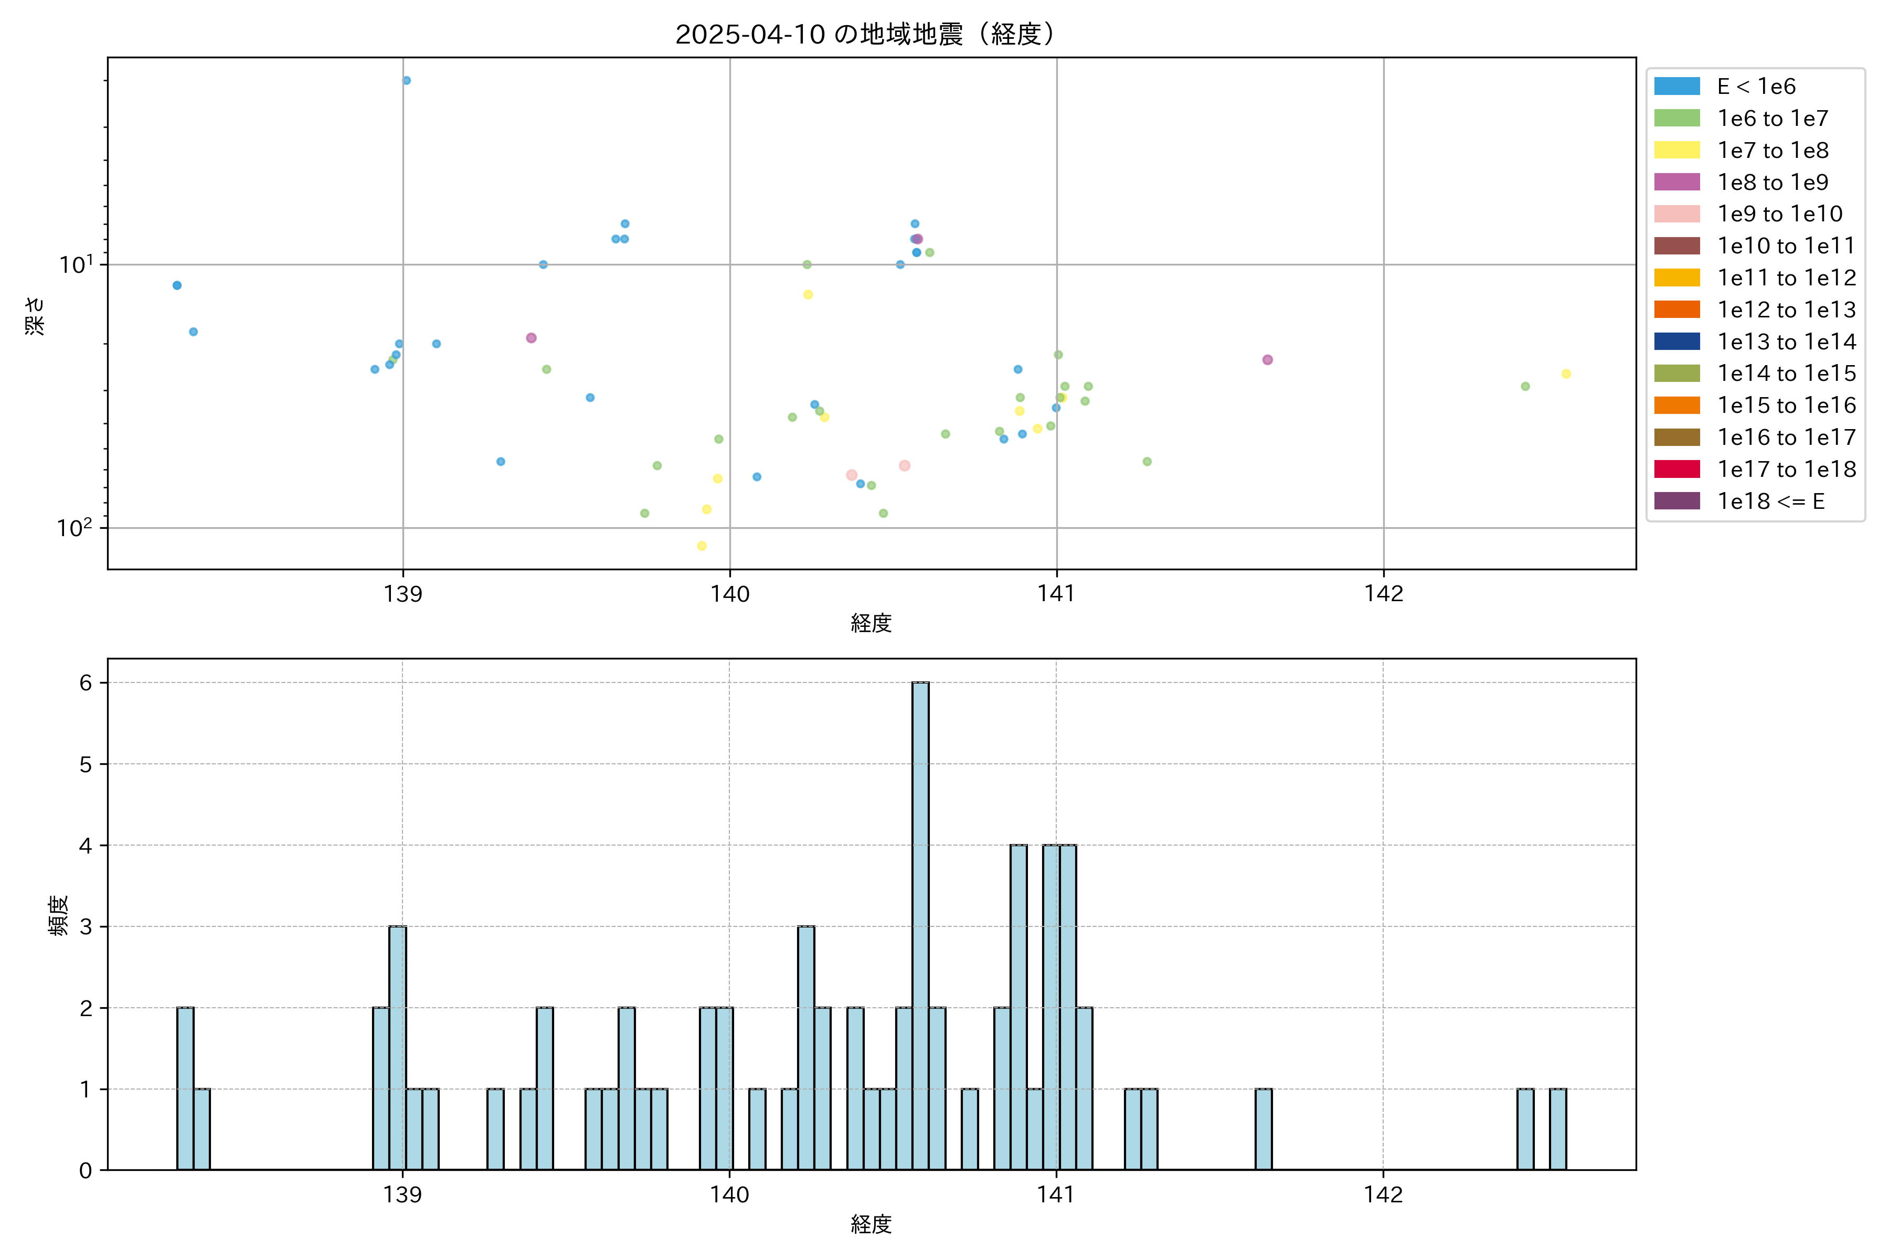The height and width of the screenshot is (1259, 1889).
Task: Click the yellow scatter point at far right
Action: [1566, 374]
